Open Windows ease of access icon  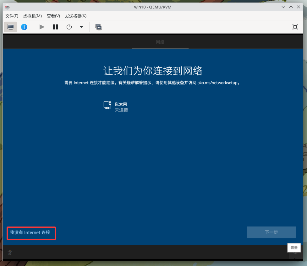point(10,252)
